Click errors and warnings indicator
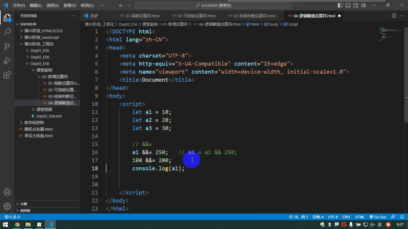Image resolution: width=408 pixels, height=229 pixels. pos(12,217)
